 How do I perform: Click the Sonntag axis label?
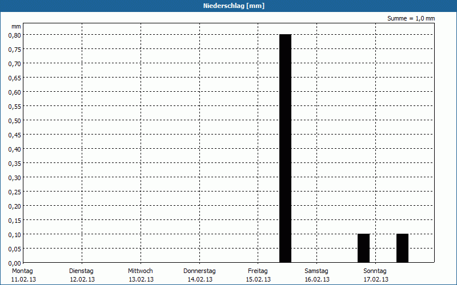click(x=375, y=271)
